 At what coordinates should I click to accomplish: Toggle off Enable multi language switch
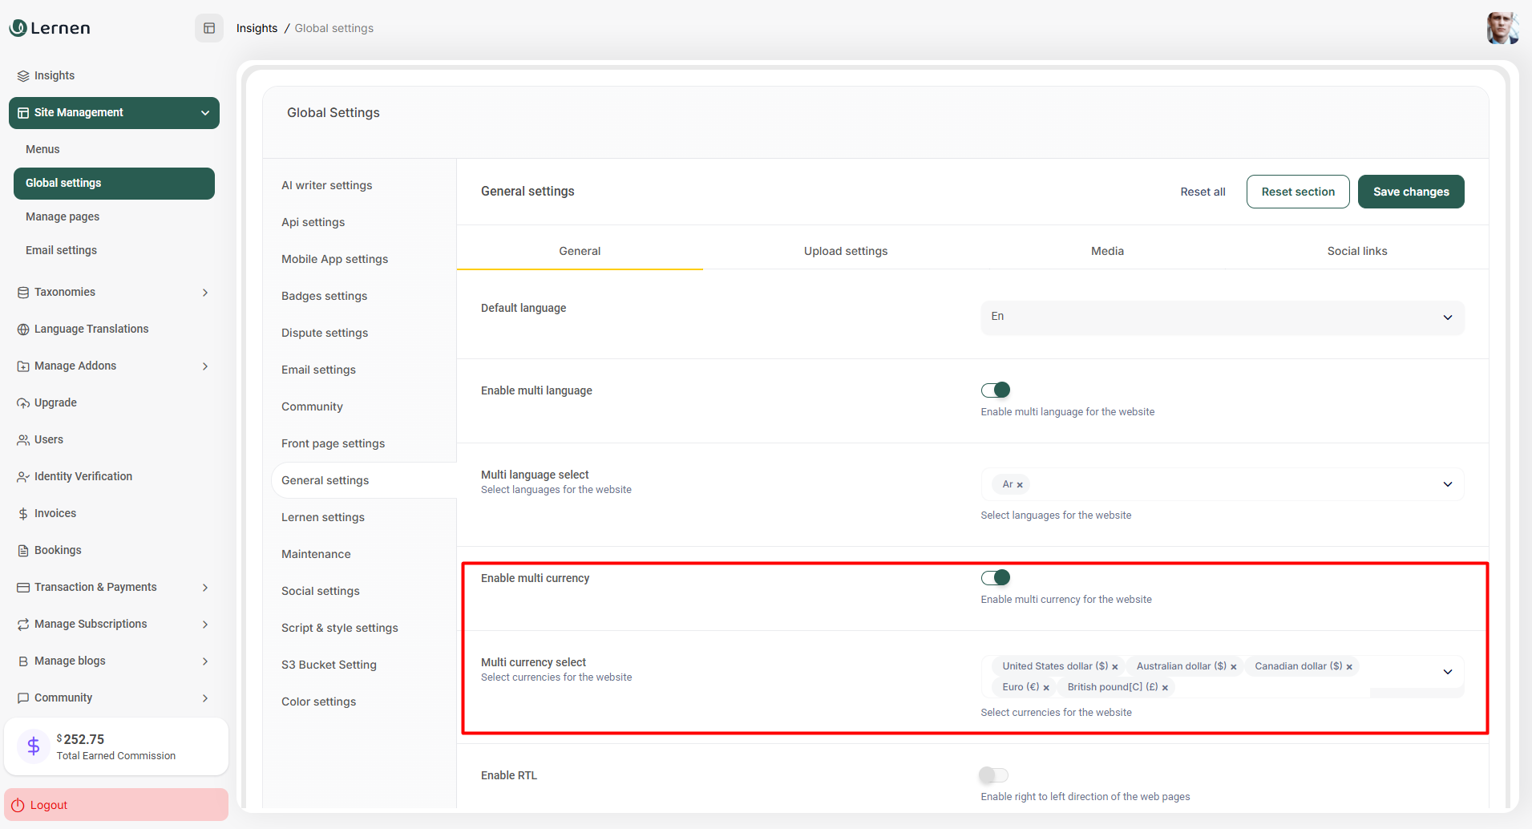995,390
